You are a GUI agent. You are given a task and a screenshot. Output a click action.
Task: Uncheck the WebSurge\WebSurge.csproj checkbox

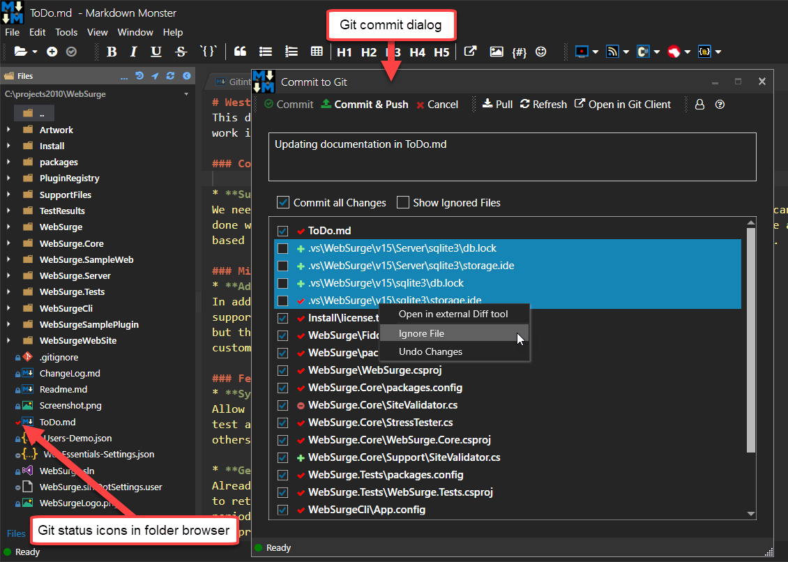283,370
